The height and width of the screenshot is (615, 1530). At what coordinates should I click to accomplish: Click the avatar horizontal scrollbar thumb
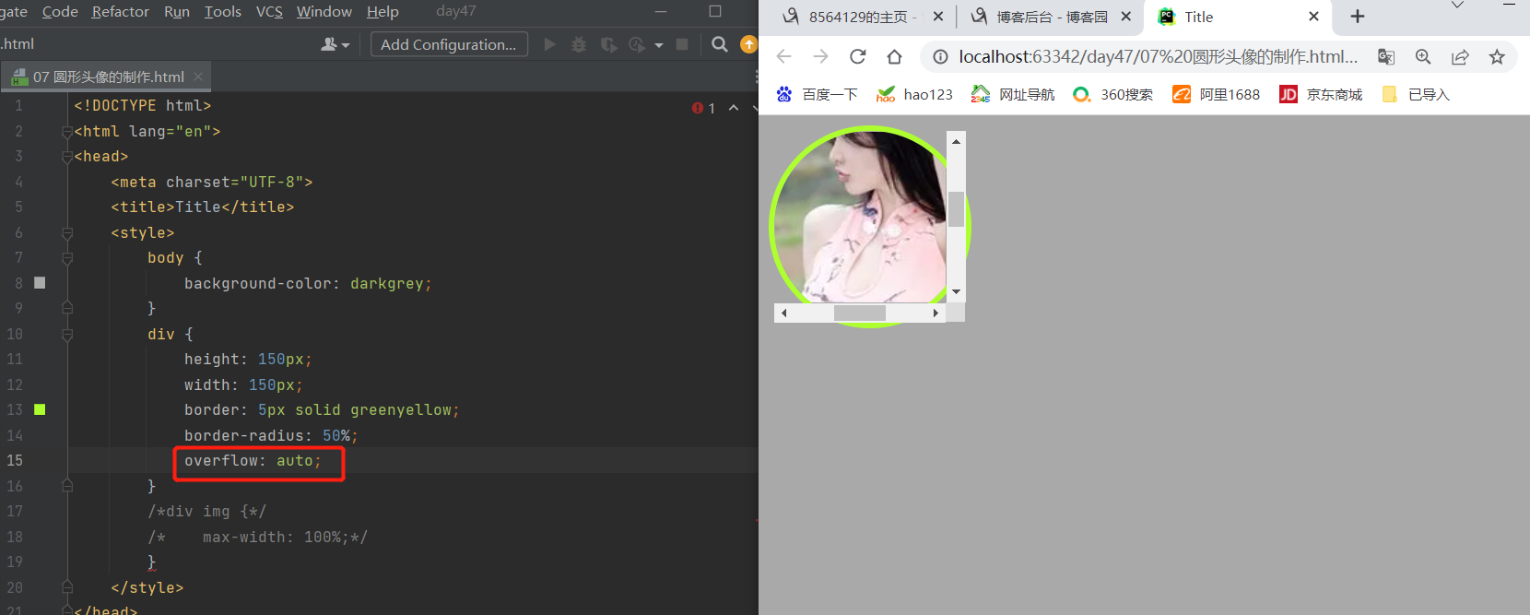859,313
